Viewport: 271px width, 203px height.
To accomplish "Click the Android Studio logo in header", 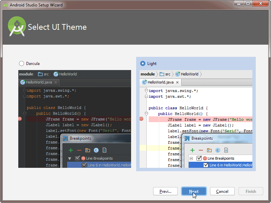I will (x=17, y=26).
